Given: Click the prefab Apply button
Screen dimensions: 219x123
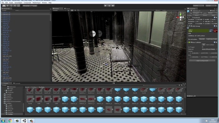Looking at the screenshot, I should (x=213, y=15).
